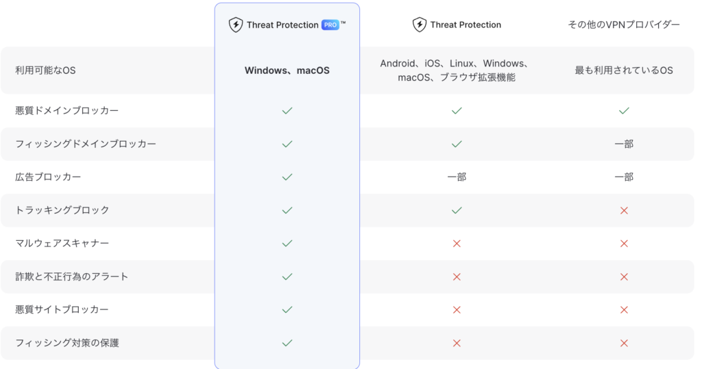The image size is (702, 369).
Task: Click other VPN checkmark for 悪質ドメインブロッカー
Action: (x=624, y=110)
